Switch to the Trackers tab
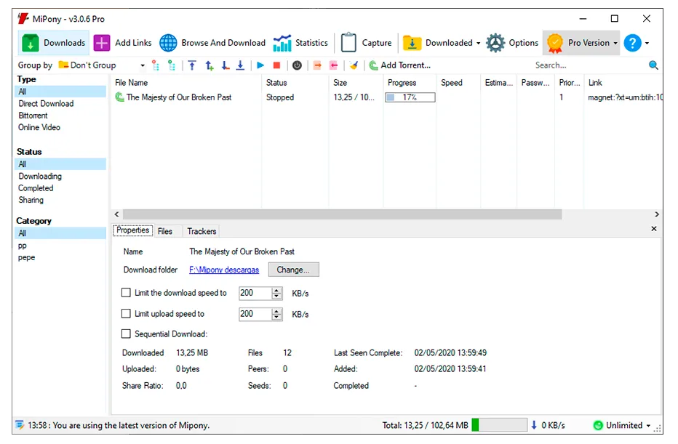 click(202, 231)
